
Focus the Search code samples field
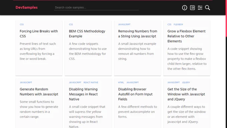coord(96,8)
